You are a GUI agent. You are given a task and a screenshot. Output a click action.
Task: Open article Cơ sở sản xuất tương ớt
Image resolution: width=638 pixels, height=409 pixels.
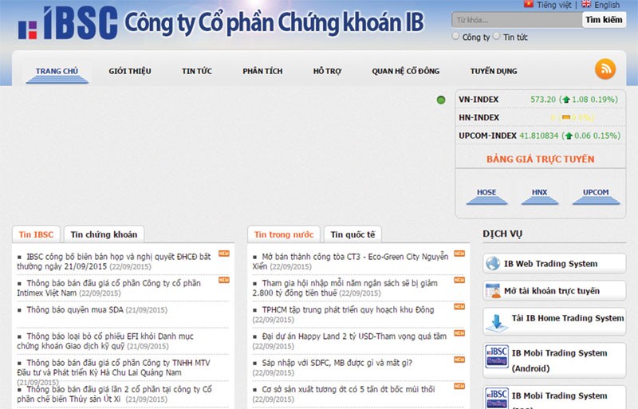point(349,389)
